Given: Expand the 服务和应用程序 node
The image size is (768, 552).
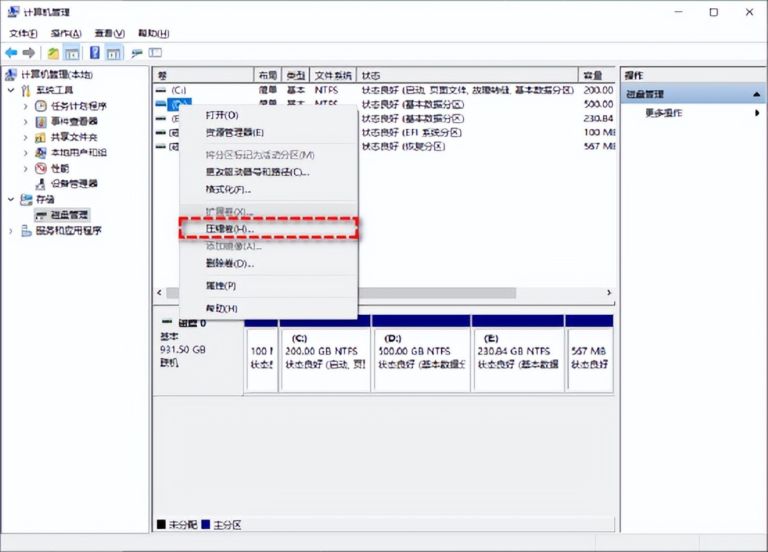Looking at the screenshot, I should tap(10, 231).
